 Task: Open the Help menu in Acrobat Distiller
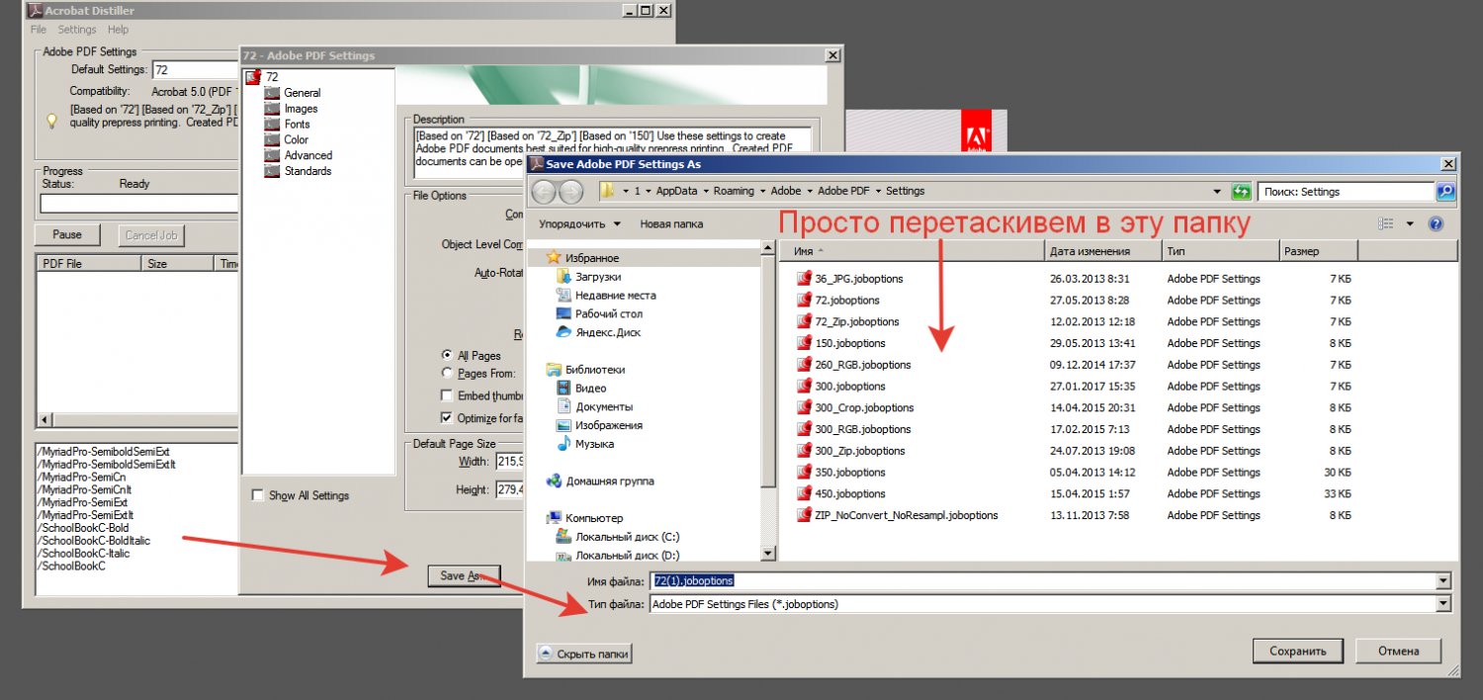click(x=118, y=30)
